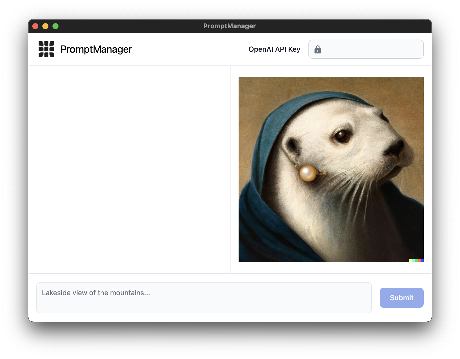The image size is (460, 359).
Task: Click the PromptManager window title text
Action: click(x=229, y=26)
